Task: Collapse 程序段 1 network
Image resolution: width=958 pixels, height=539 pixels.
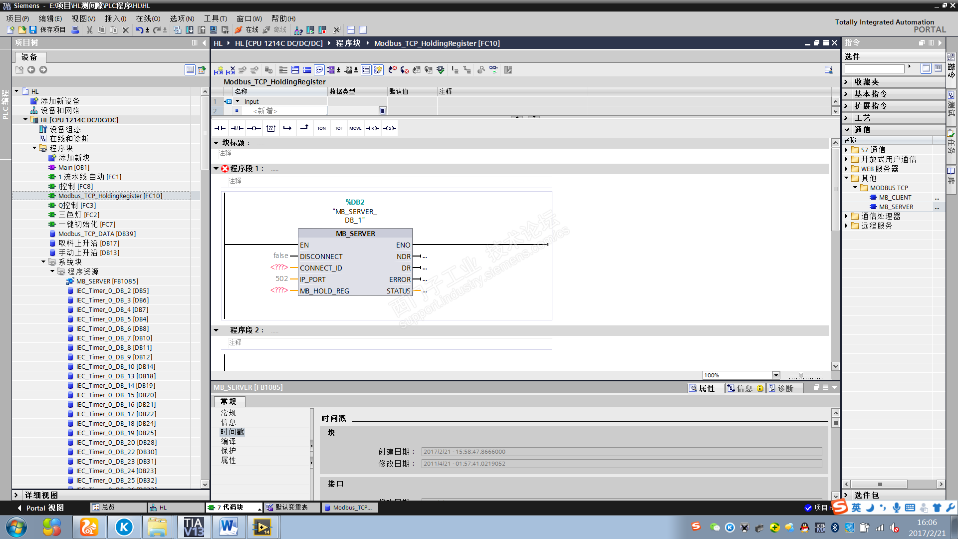Action: point(216,169)
